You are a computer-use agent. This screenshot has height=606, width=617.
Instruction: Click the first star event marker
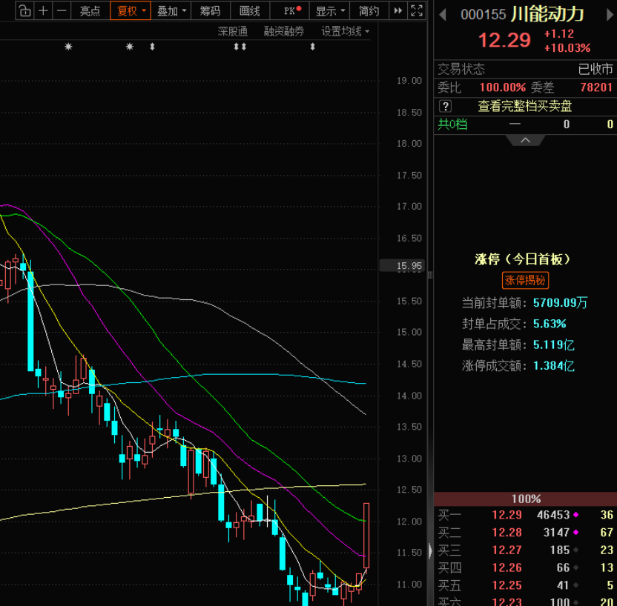tap(68, 47)
